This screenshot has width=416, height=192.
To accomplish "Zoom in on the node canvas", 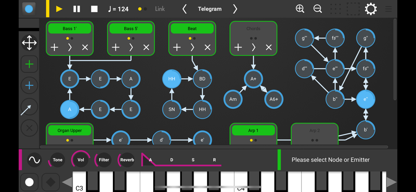I will tap(300, 9).
